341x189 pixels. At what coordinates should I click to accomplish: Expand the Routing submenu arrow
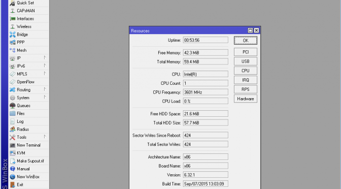point(45,89)
